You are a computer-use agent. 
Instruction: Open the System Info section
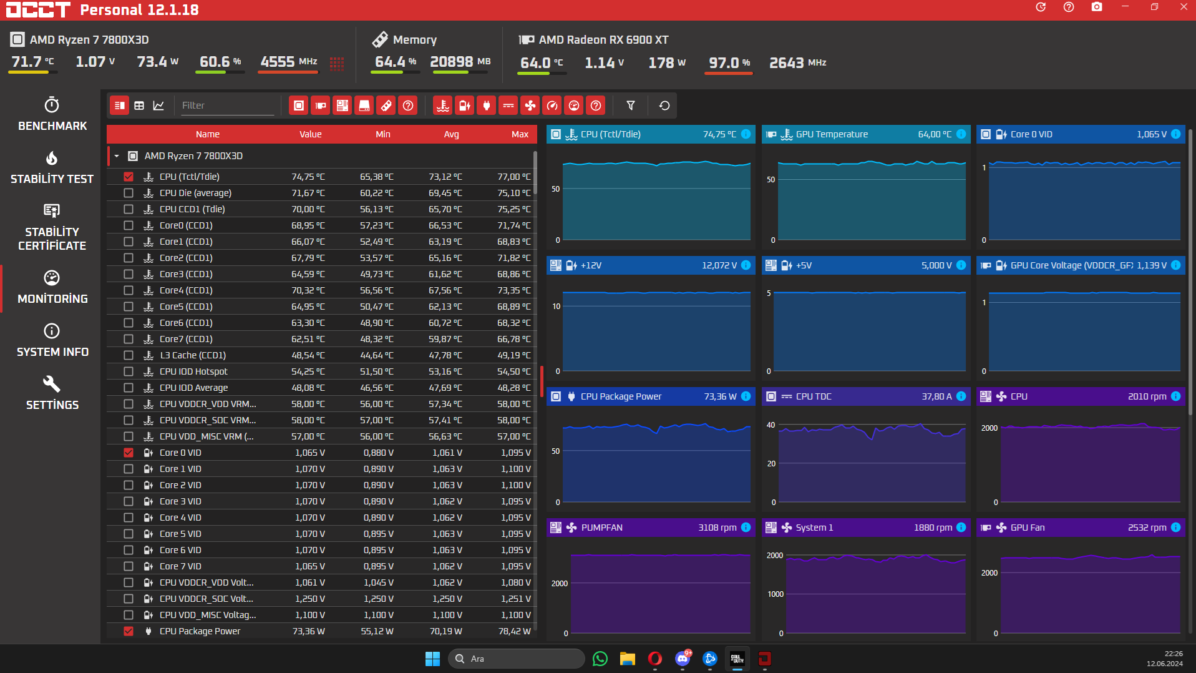click(x=52, y=340)
